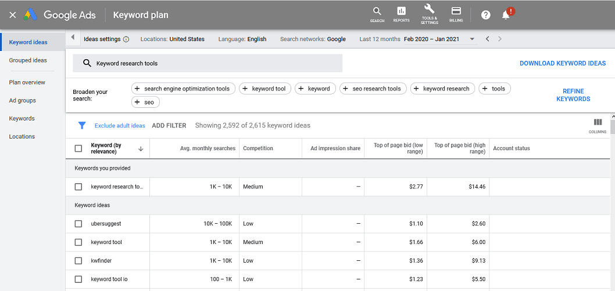Collapse the ideas settings side arrow
This screenshot has width=615, height=291.
coord(73,38)
